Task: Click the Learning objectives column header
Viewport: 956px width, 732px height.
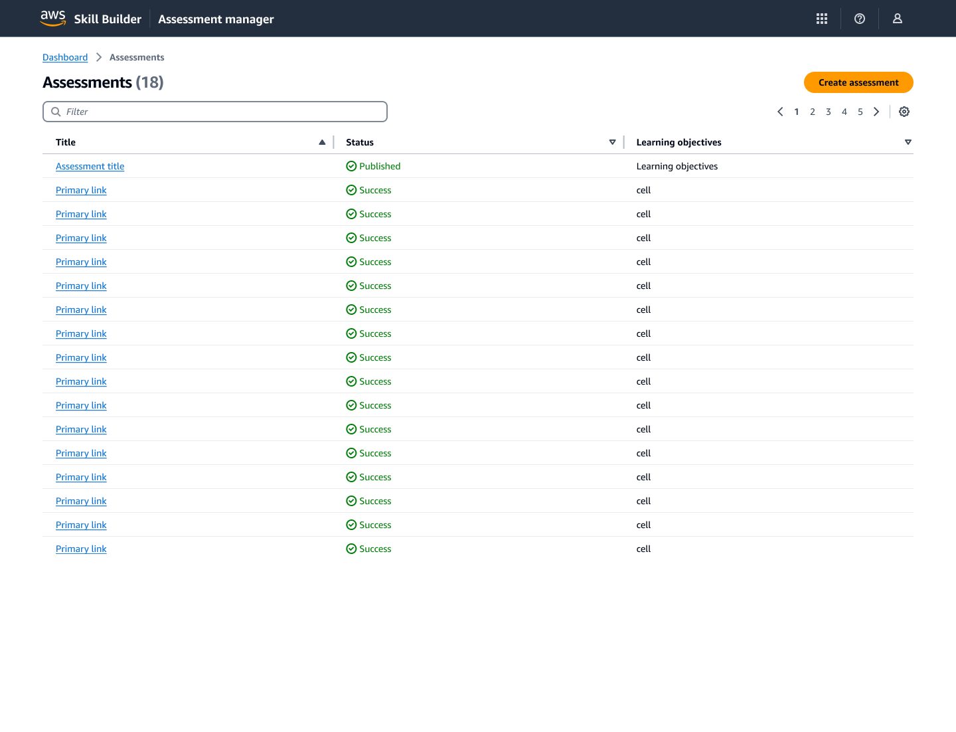Action: pos(678,142)
